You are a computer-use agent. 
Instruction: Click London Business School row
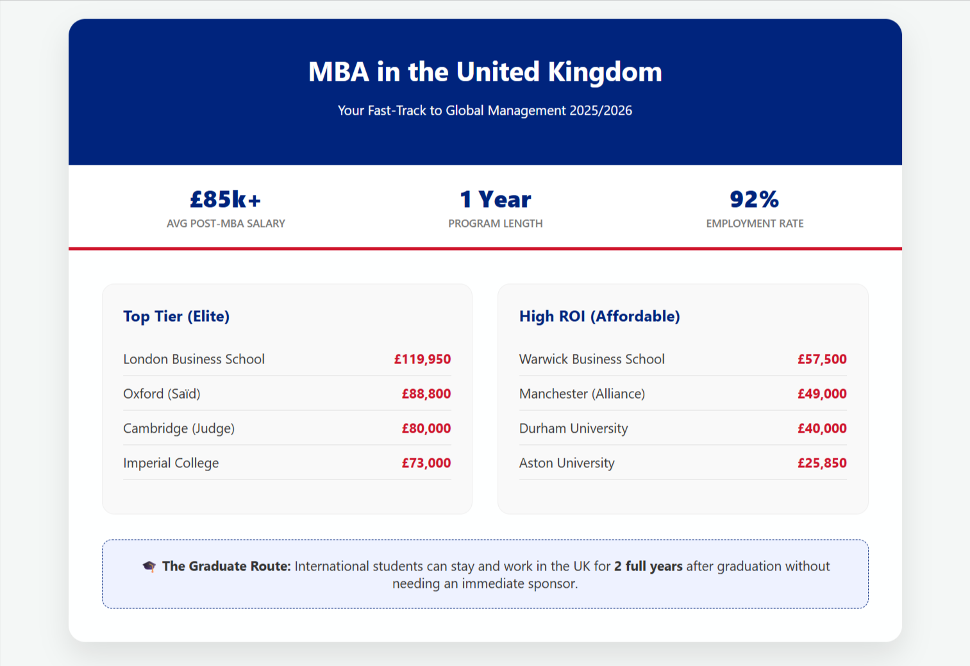194,359
